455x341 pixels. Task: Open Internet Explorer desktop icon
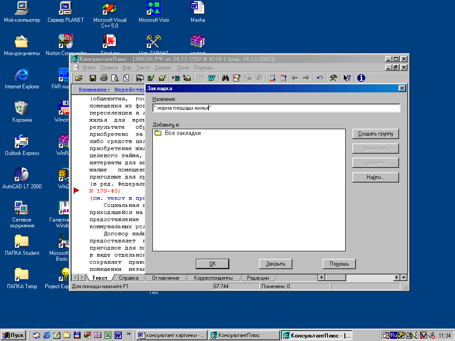(x=21, y=75)
